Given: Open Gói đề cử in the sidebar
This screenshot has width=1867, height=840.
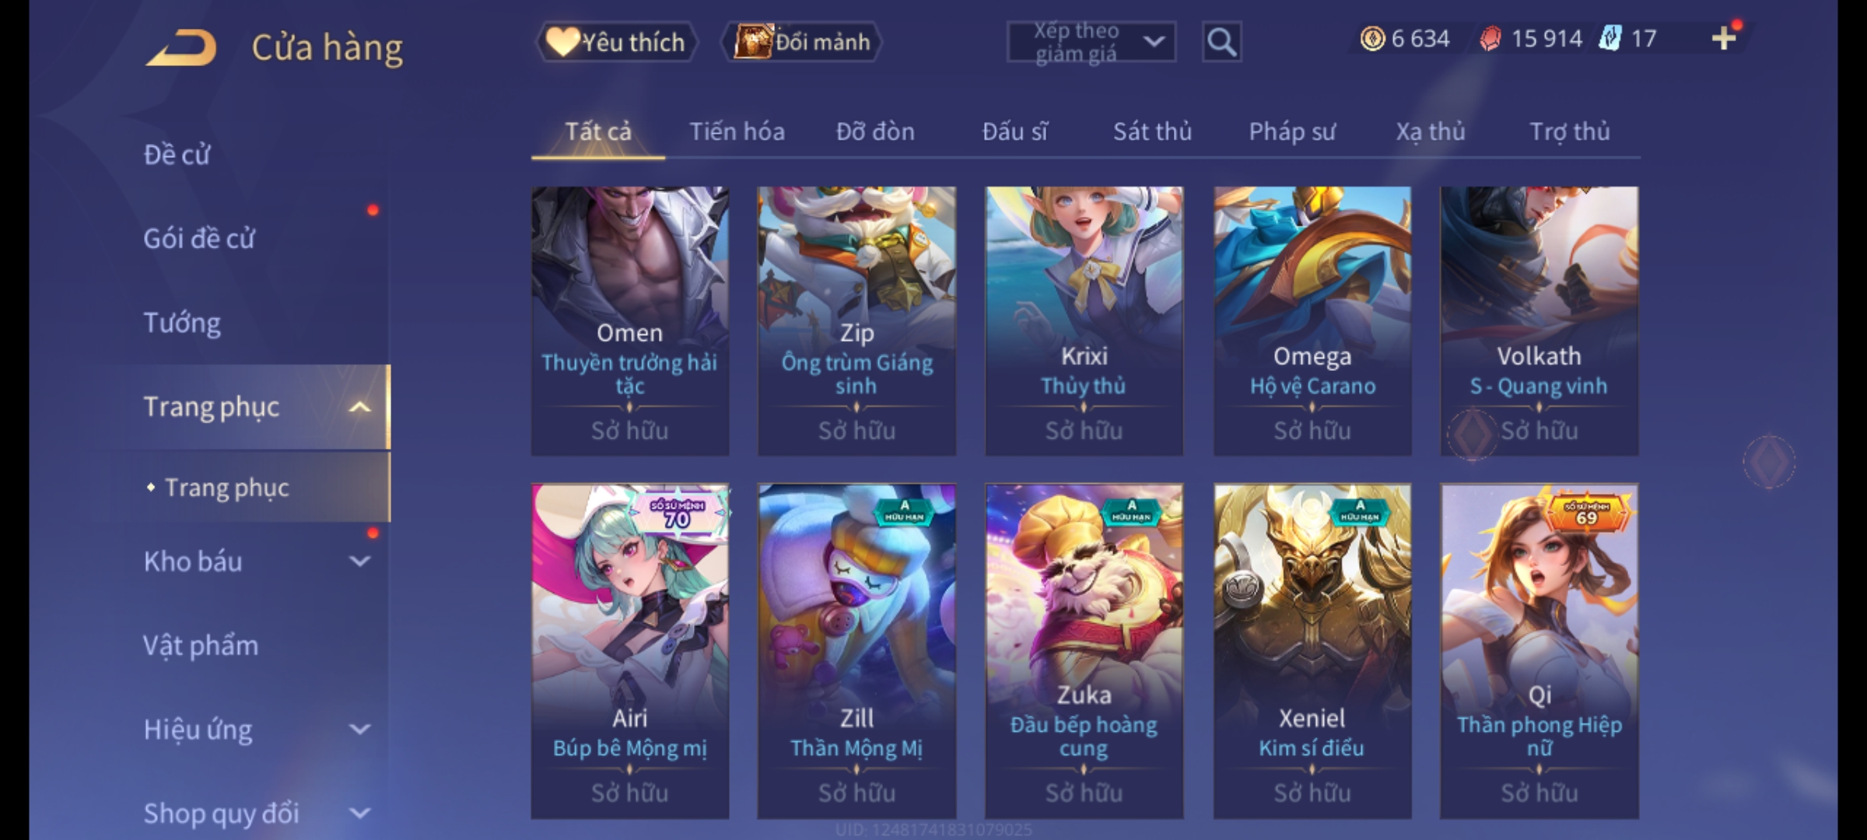Looking at the screenshot, I should point(199,238).
